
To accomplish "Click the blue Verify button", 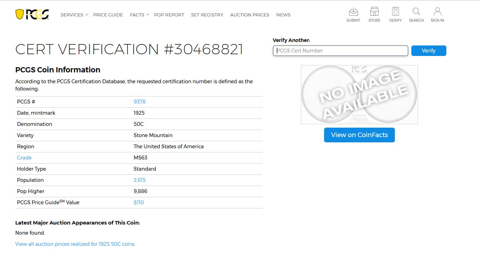I will pyautogui.click(x=429, y=51).
